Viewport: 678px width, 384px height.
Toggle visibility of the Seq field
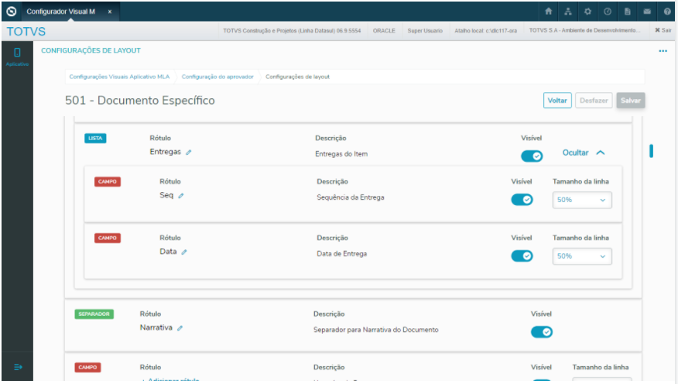click(522, 200)
